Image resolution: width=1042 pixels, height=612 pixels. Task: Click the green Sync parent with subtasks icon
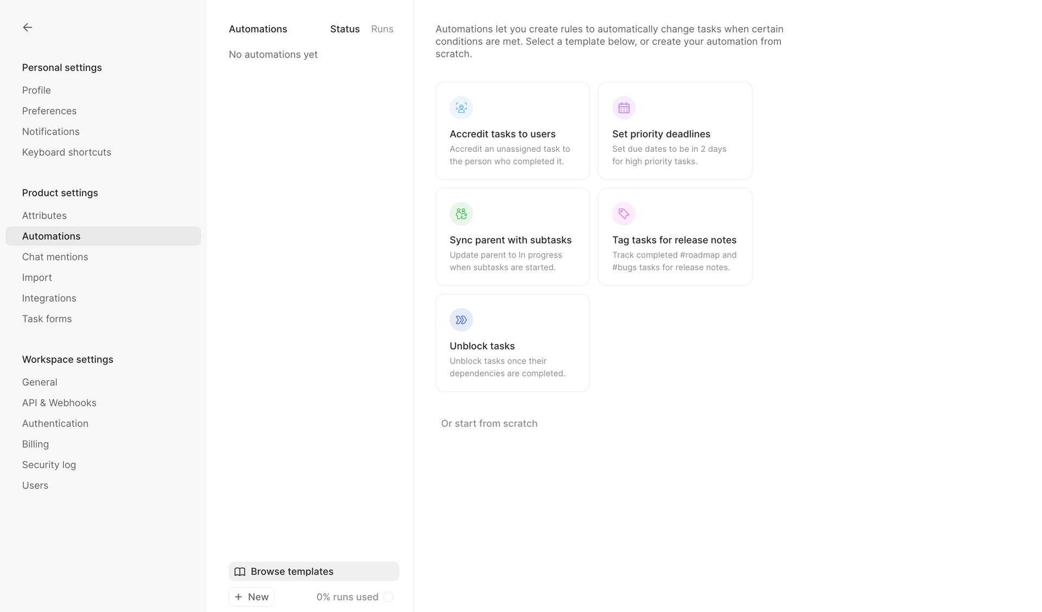coord(461,213)
